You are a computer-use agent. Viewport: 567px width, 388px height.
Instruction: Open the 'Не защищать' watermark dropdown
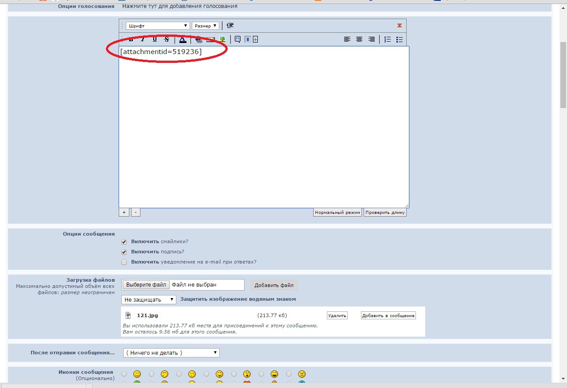click(x=149, y=299)
